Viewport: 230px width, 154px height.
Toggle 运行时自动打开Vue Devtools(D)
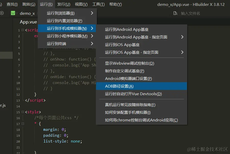(142, 94)
